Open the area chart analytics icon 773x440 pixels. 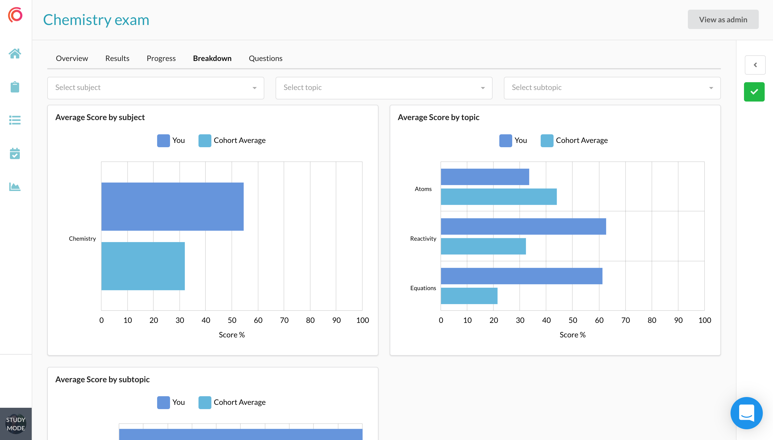[15, 187]
